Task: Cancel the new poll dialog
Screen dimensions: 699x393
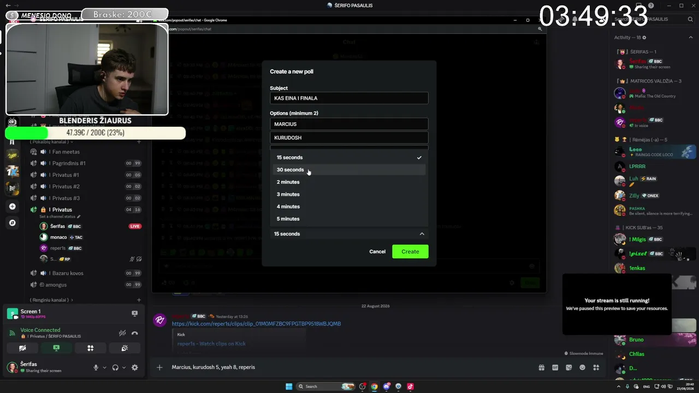Action: pyautogui.click(x=377, y=252)
